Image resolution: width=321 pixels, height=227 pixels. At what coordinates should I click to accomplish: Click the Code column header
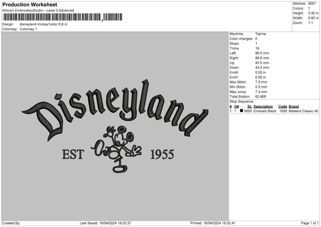click(x=282, y=107)
